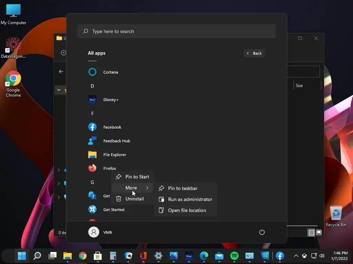Click New plus button in Explorer window
This screenshot has height=264, width=353.
[63, 53]
